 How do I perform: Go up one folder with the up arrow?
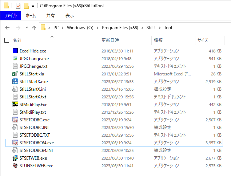(34, 28)
